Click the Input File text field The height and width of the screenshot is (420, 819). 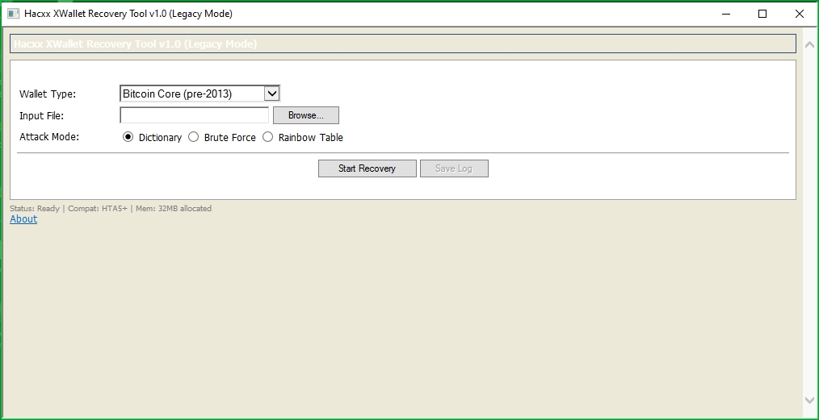point(195,115)
